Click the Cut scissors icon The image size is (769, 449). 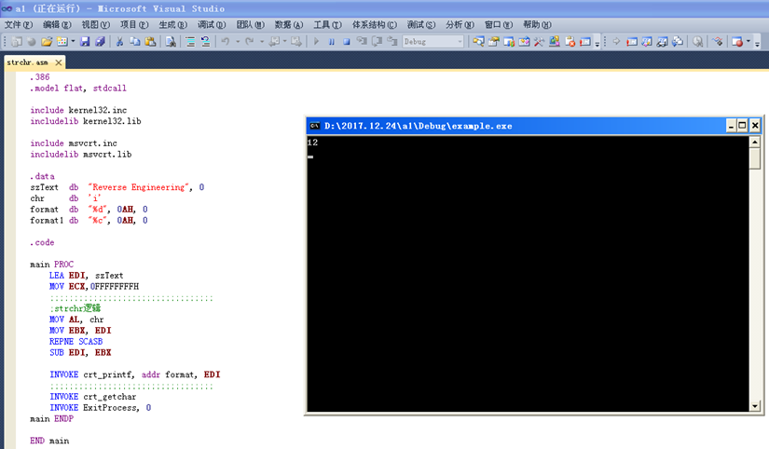point(119,42)
